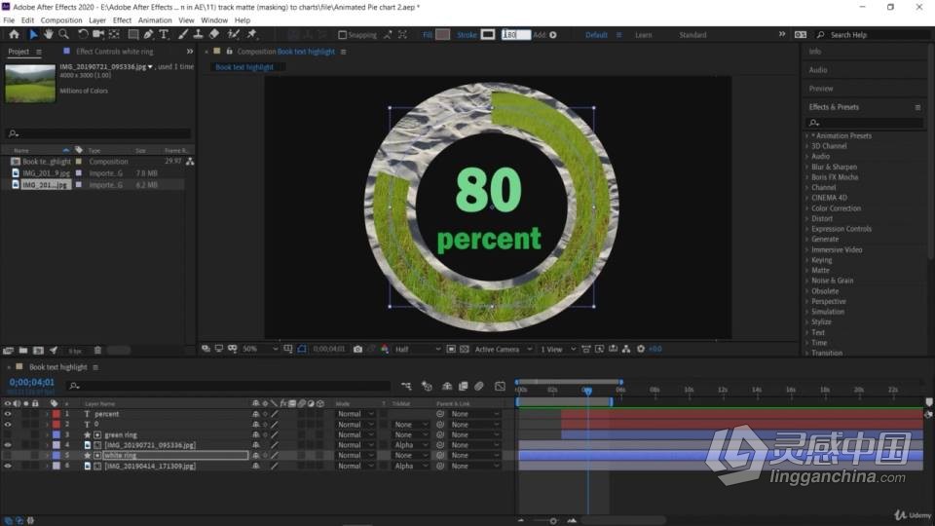Click the delete trash icon in Project panel
The width and height of the screenshot is (935, 526).
97,351
